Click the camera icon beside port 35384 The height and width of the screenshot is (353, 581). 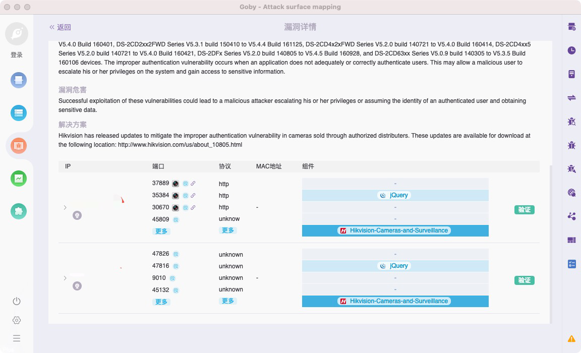point(176,196)
